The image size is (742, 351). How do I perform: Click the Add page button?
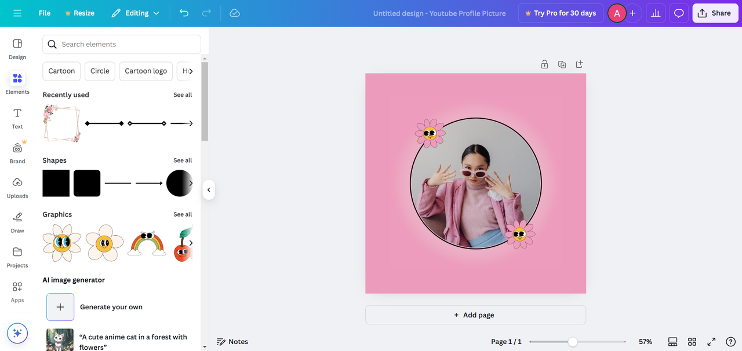coord(475,315)
